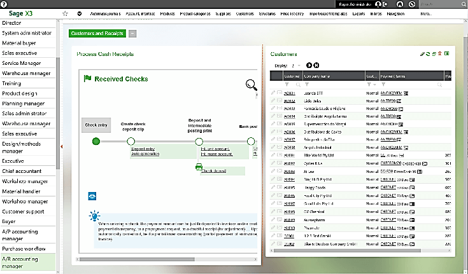Click the edit pencil icon in Customers header

[422, 54]
